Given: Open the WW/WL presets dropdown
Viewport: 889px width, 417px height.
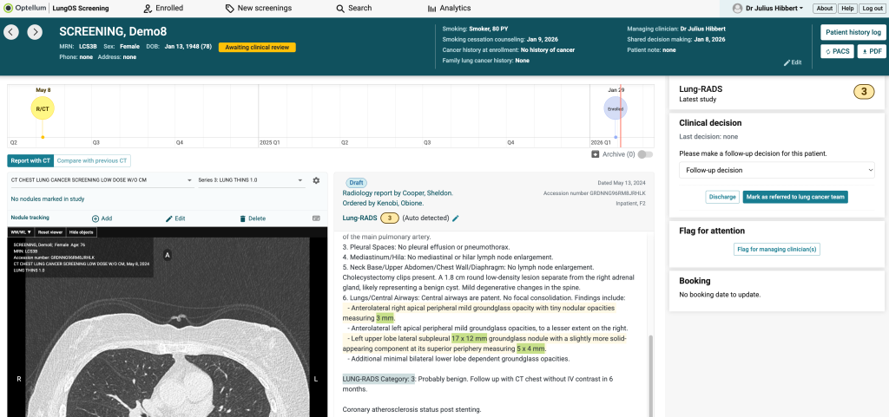Looking at the screenshot, I should pyautogui.click(x=21, y=232).
